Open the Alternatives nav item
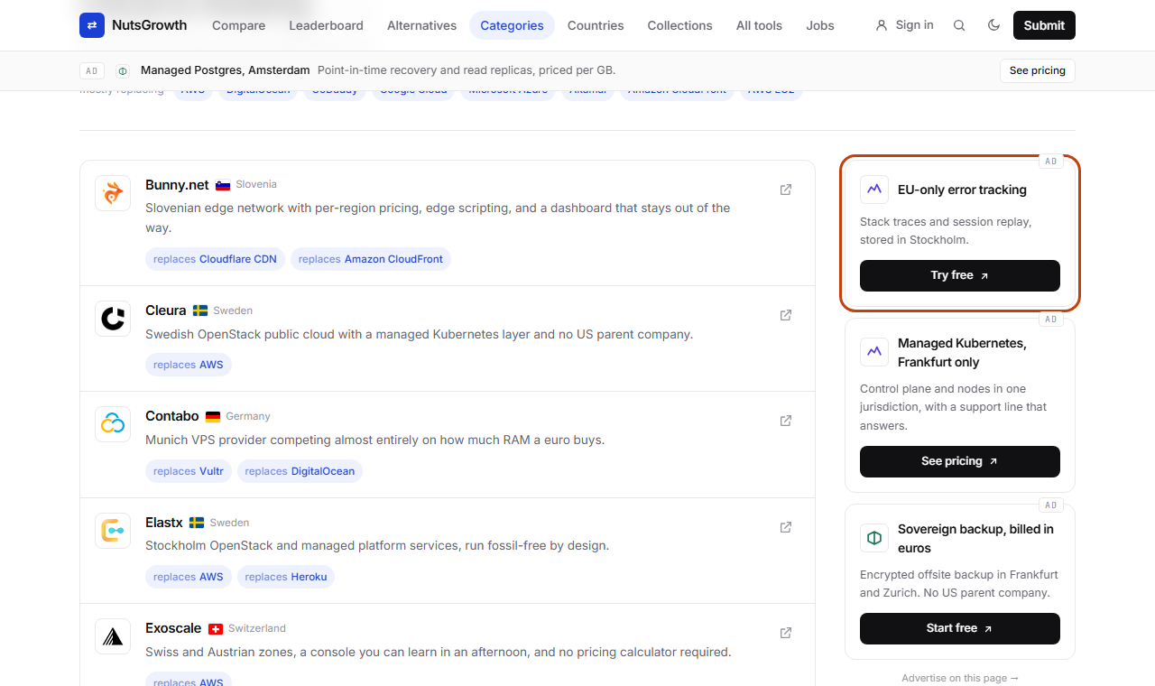The image size is (1155, 686). (x=421, y=25)
